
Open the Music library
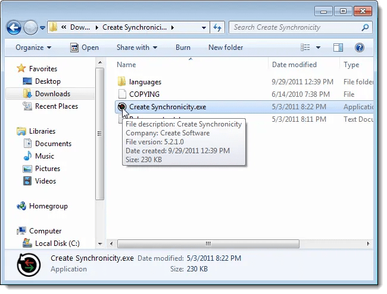(45, 156)
